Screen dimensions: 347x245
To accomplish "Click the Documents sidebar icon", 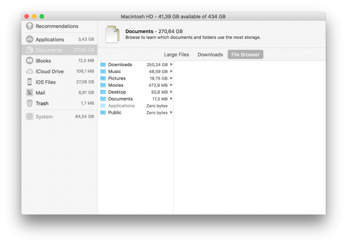I will (x=30, y=50).
